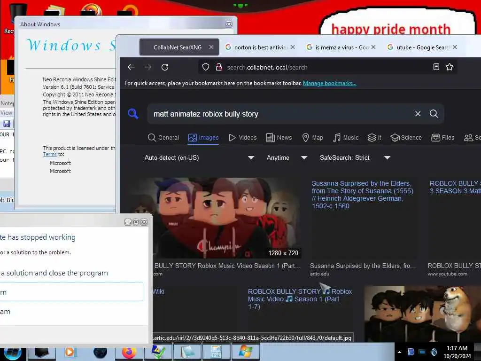The width and height of the screenshot is (481, 361).
Task: Open the media player taskbar icon
Action: point(70,353)
